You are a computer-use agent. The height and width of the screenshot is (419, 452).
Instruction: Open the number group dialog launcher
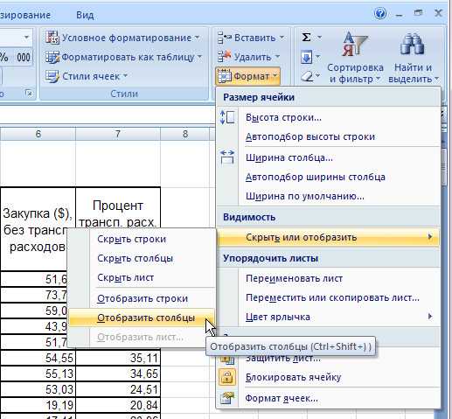click(x=29, y=94)
